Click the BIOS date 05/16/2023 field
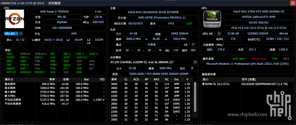The height and width of the screenshot is (125, 296). (x=136, y=23)
